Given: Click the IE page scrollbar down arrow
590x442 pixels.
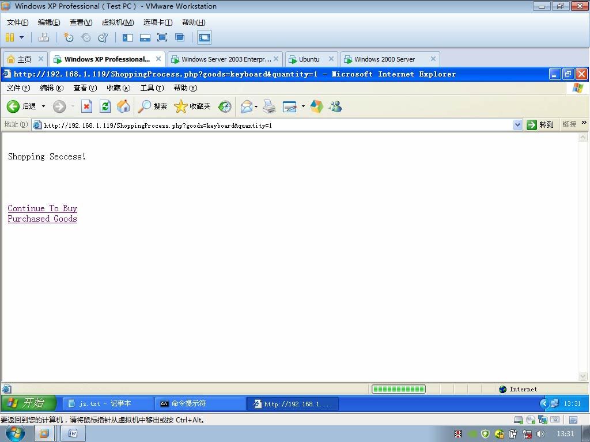Looking at the screenshot, I should click(583, 376).
